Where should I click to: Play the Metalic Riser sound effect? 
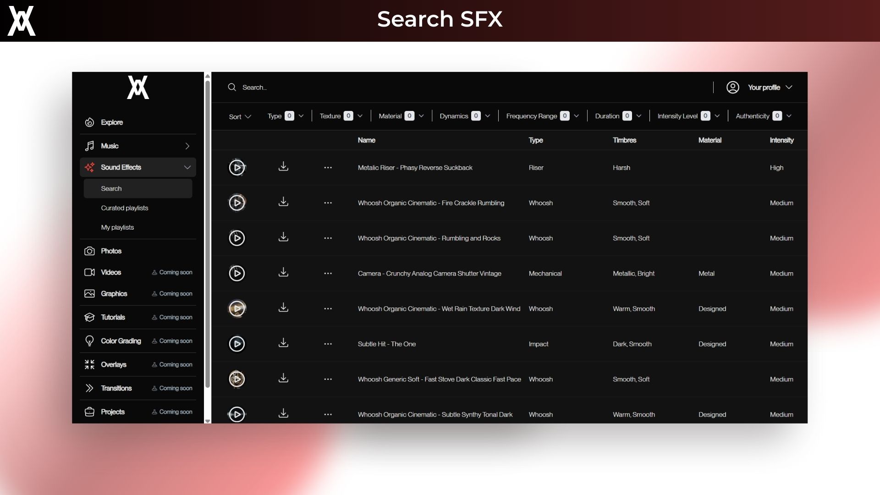pos(236,168)
